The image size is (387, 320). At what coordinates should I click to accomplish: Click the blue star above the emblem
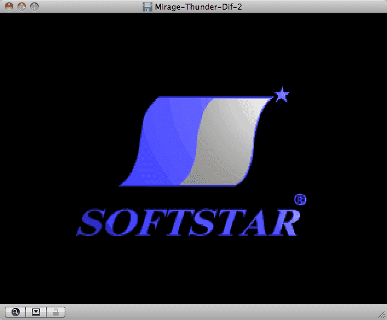click(282, 94)
